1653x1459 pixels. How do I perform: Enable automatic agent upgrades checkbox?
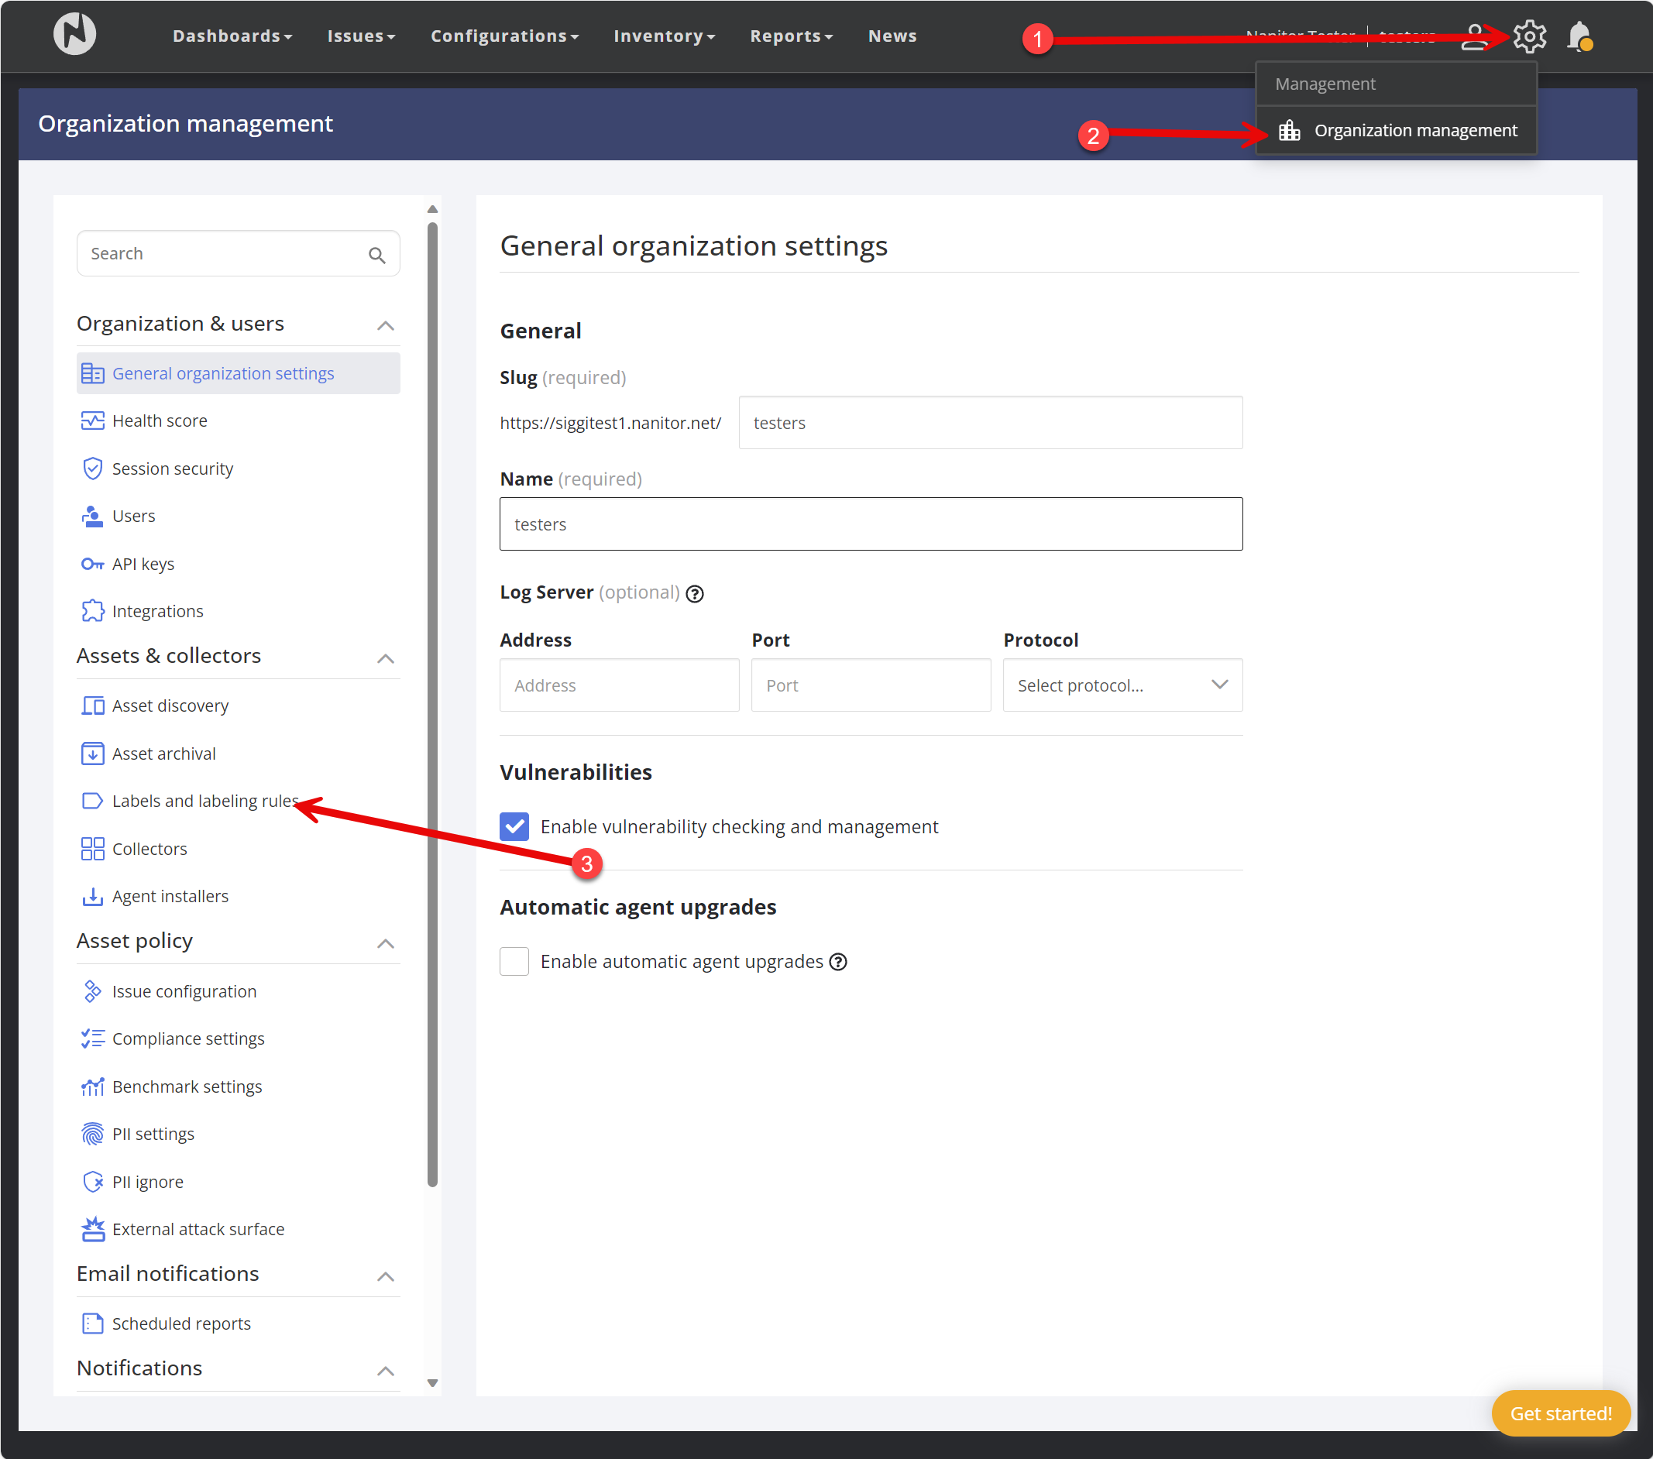point(514,962)
